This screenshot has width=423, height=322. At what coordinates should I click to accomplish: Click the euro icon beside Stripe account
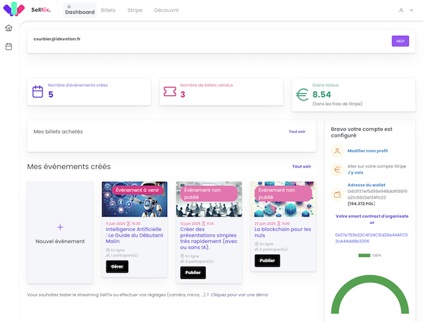pos(338,170)
